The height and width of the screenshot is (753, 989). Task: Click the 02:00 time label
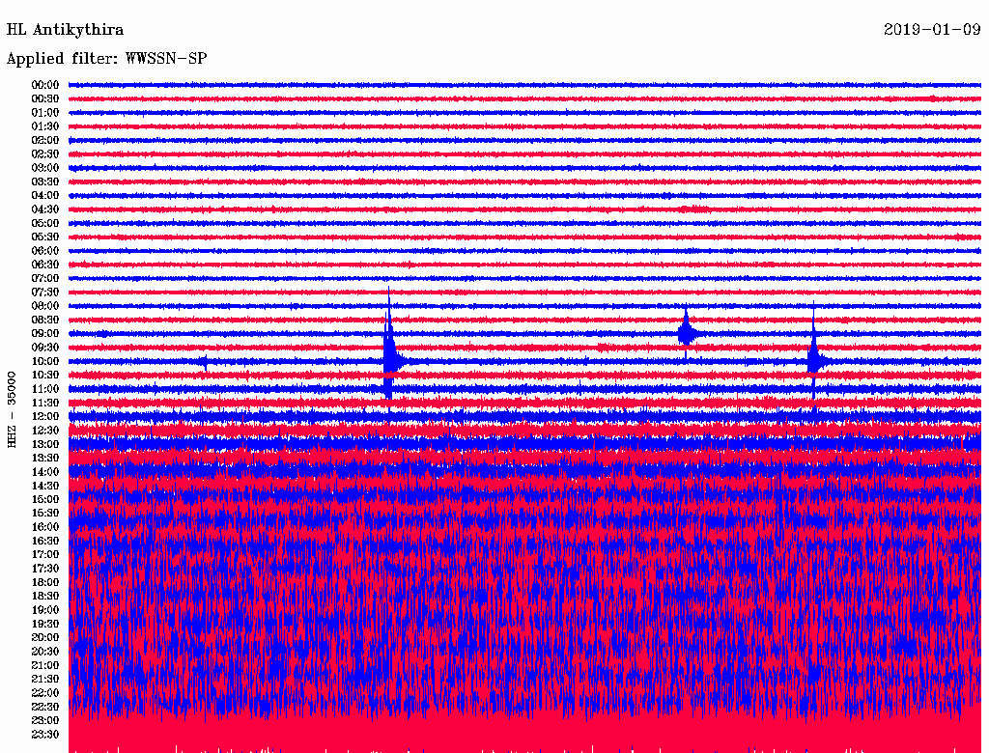(x=45, y=140)
